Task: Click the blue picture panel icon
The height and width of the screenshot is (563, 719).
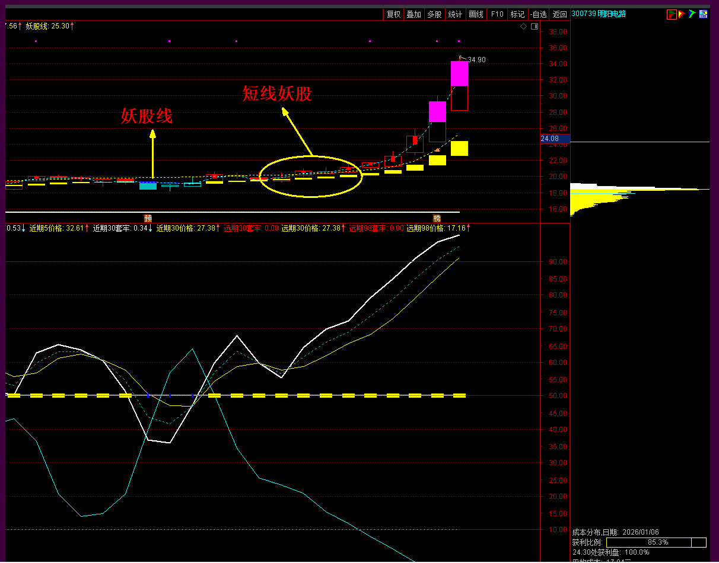Action: tap(704, 14)
